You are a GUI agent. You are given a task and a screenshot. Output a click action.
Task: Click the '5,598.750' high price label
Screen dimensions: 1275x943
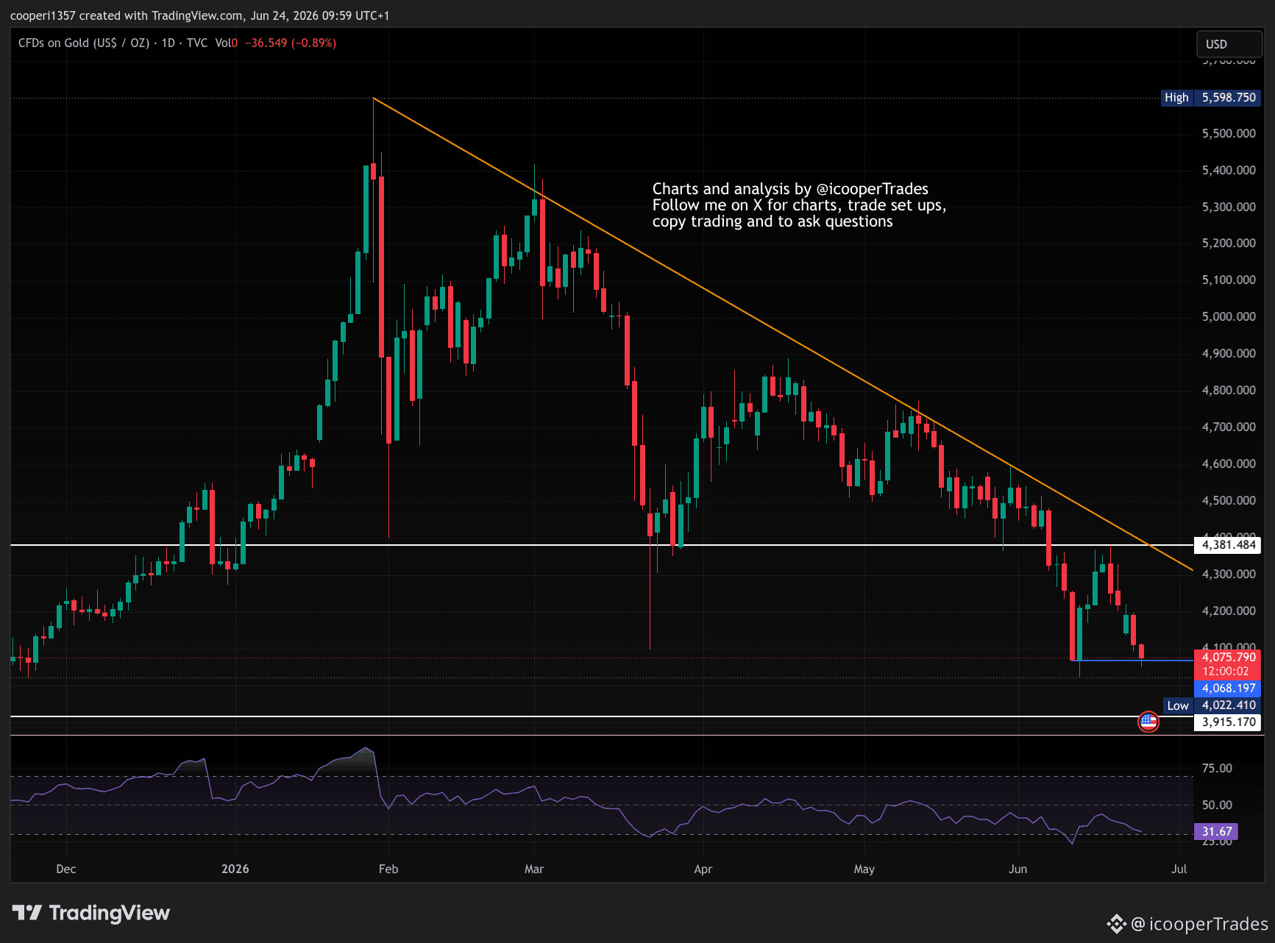1229,98
